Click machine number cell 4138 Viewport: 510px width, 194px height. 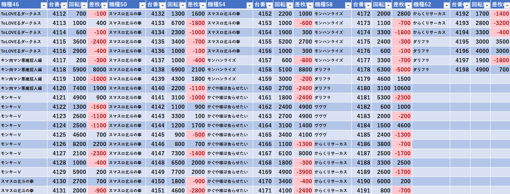pos(156,70)
